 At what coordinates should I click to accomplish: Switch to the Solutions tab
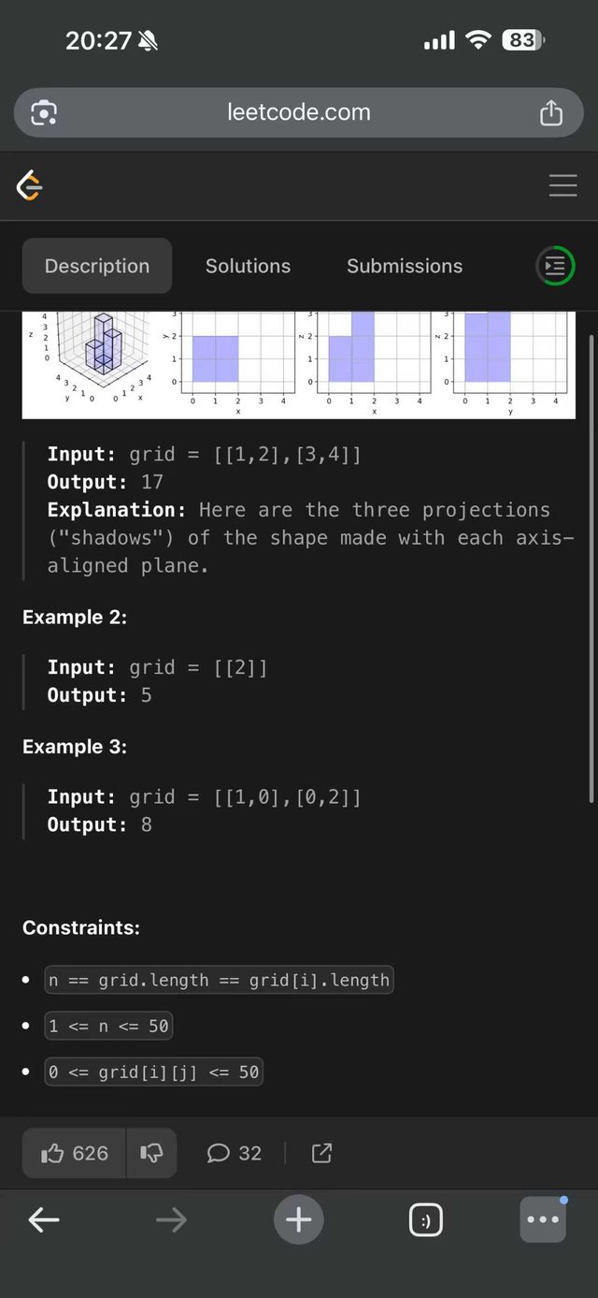248,266
